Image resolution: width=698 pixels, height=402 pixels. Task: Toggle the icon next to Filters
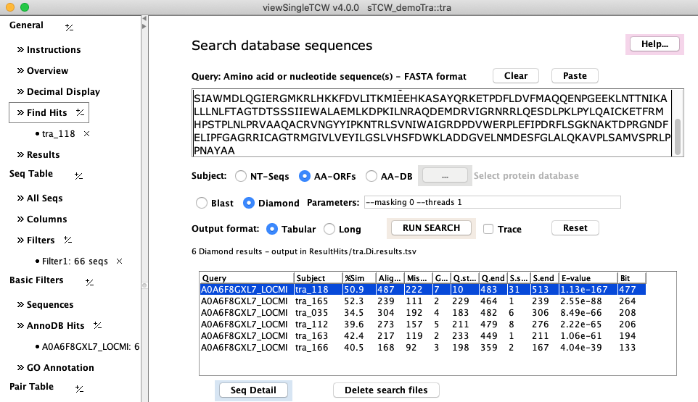click(67, 240)
